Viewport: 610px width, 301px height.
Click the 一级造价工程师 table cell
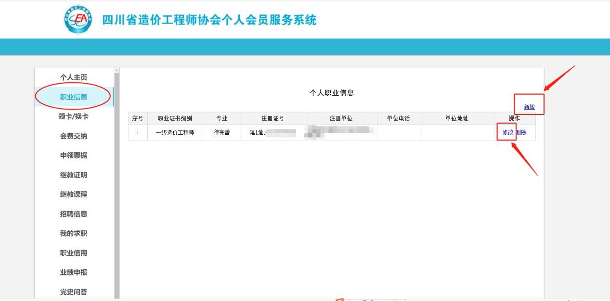click(175, 132)
